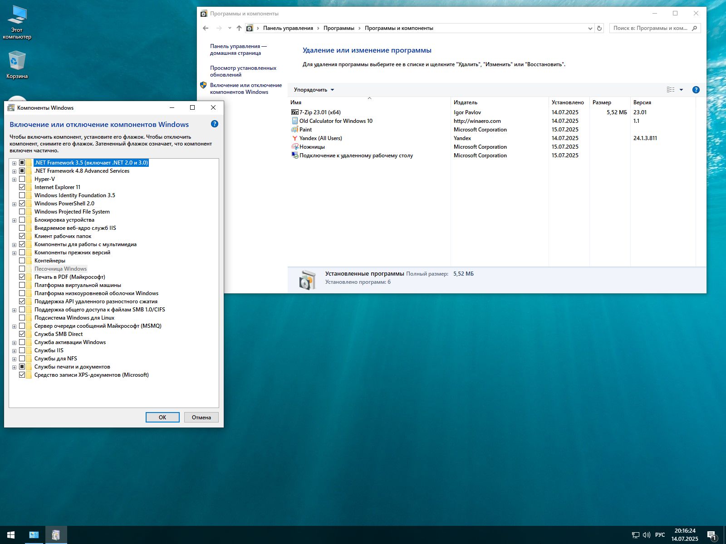
Task: Enable Windows Identity Foundation 3.5 checkbox
Action: pos(22,195)
